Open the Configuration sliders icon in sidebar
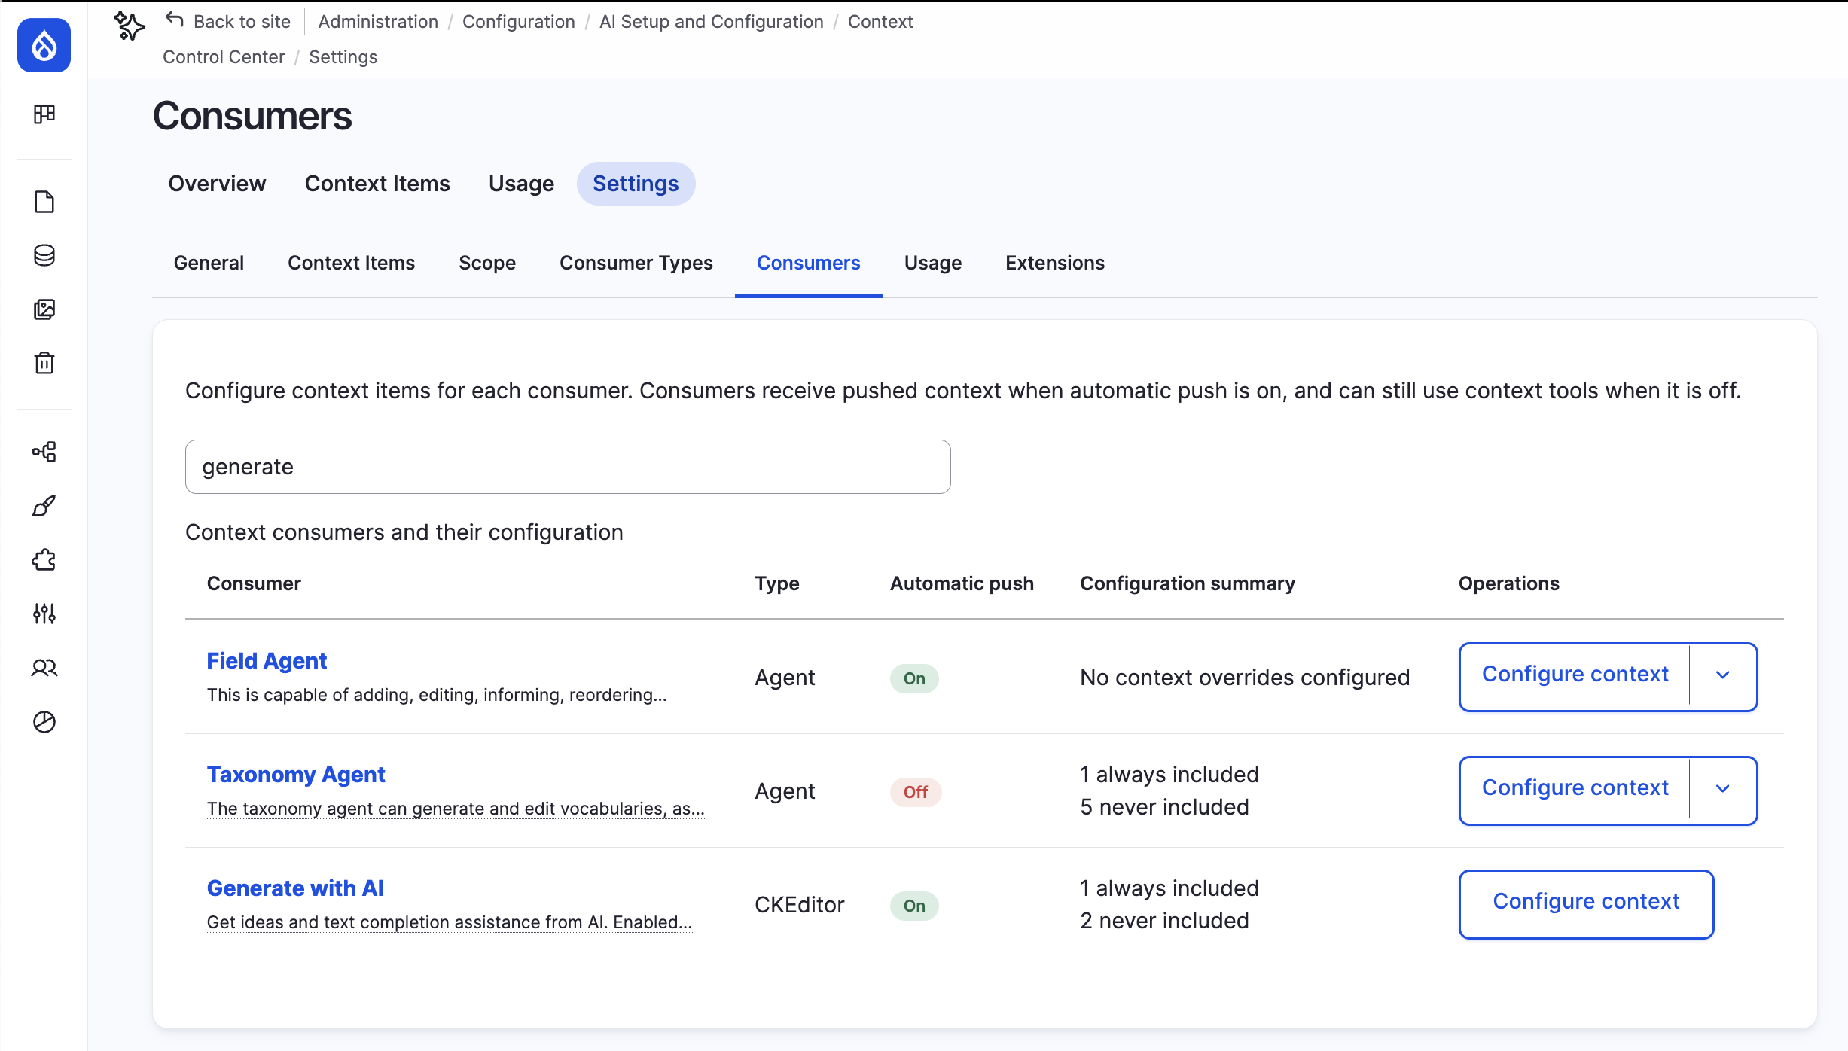This screenshot has width=1848, height=1051. (x=44, y=614)
